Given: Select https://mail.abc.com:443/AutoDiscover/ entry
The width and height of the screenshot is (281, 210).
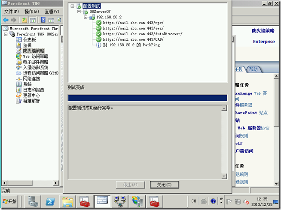Looking at the screenshot, I should pyautogui.click(x=143, y=34).
